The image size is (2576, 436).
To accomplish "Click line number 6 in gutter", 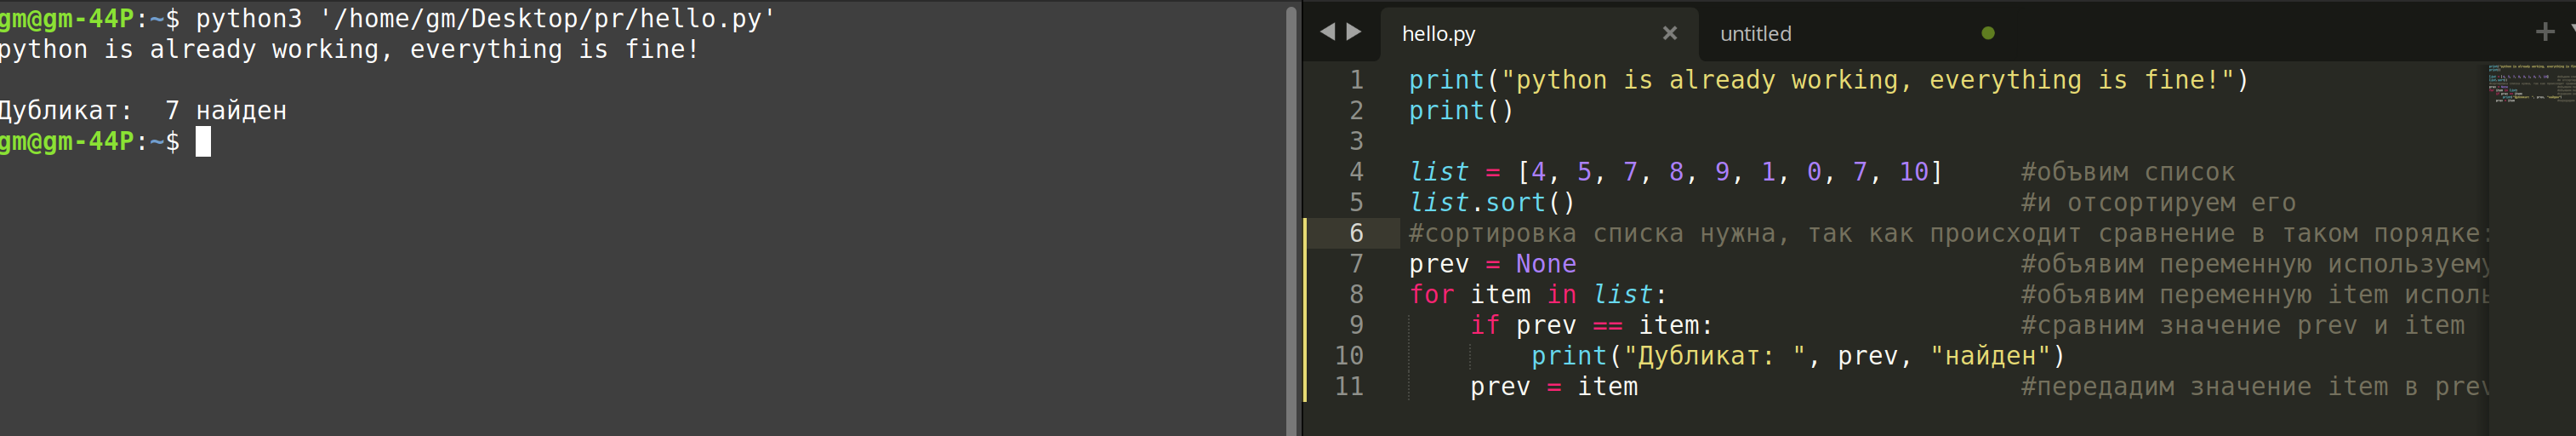I will (x=1356, y=233).
